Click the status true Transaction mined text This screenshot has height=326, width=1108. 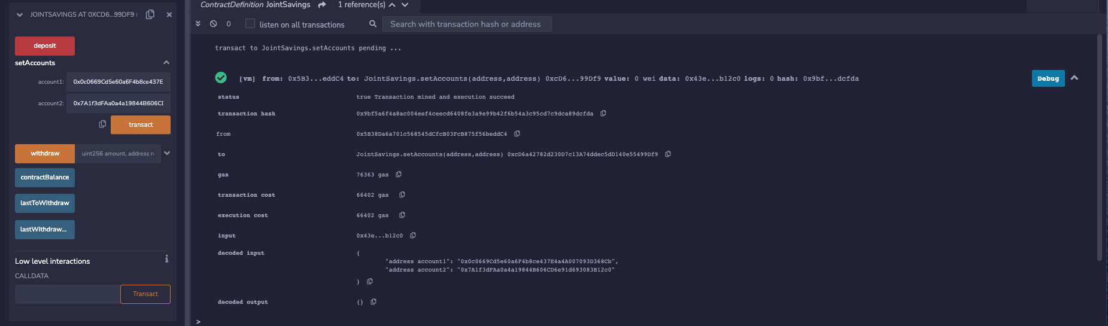(x=435, y=97)
